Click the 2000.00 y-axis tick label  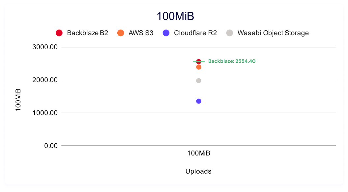(x=45, y=80)
